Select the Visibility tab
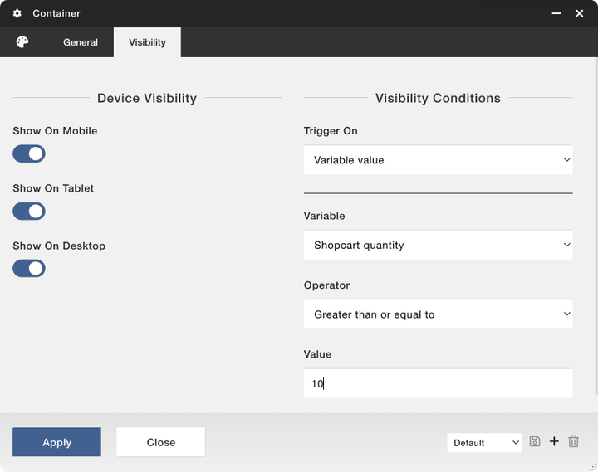 tap(147, 42)
